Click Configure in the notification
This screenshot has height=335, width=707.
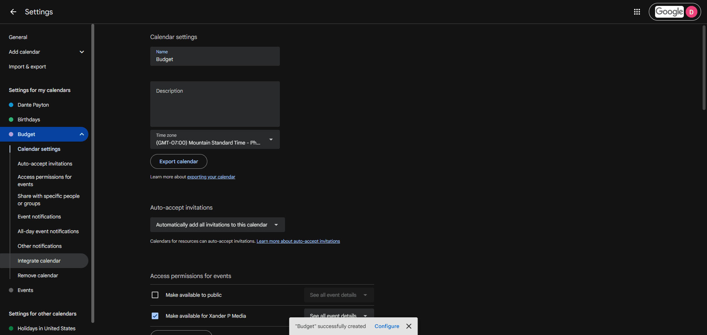(387, 326)
